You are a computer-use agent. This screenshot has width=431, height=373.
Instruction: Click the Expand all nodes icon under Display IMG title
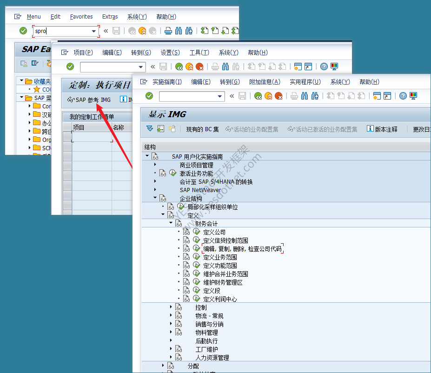pos(150,129)
